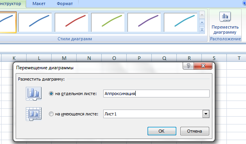The image size is (246, 144).
Task: Click the new sheet name field 'Аппроксимация'
Action: 156,94
